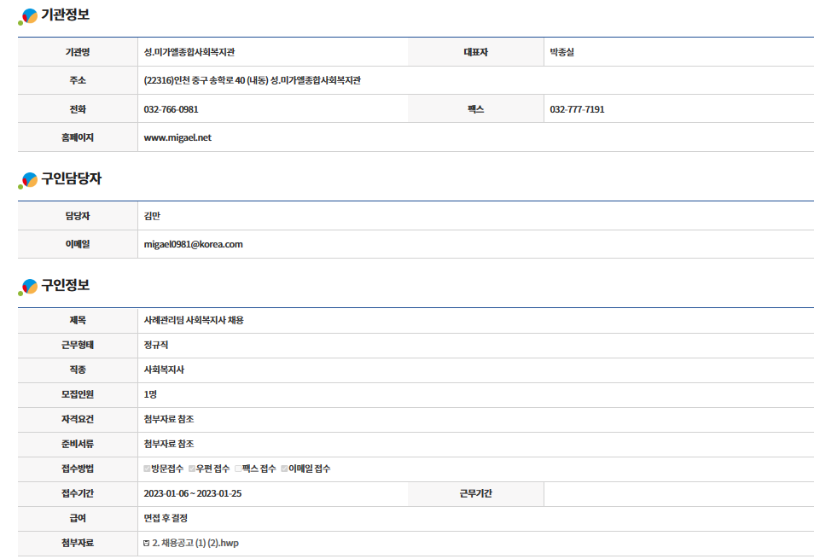The height and width of the screenshot is (559, 826).
Task: Click the 접수기간 label cell
Action: coord(78,493)
